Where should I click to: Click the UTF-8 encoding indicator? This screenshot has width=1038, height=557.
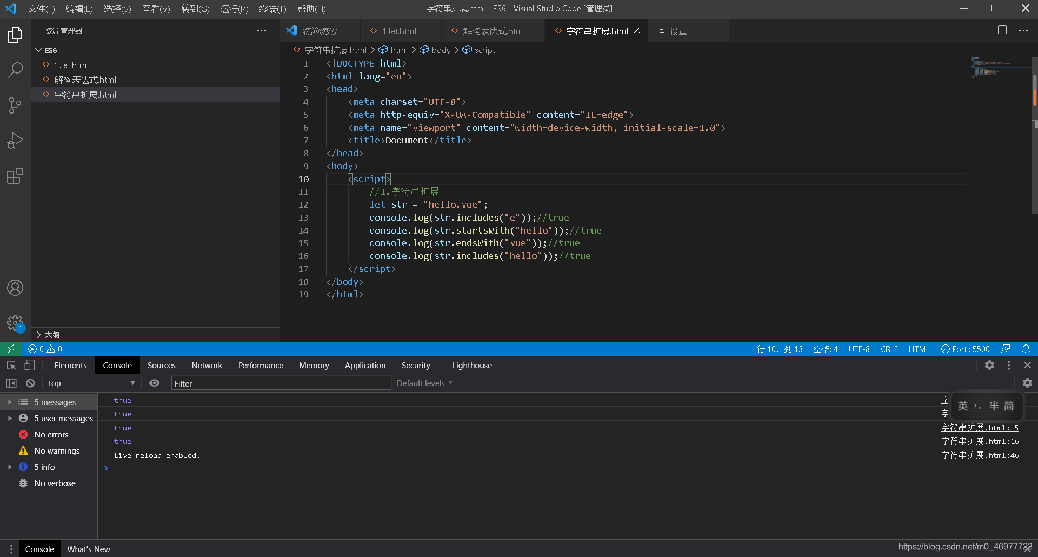pyautogui.click(x=859, y=349)
